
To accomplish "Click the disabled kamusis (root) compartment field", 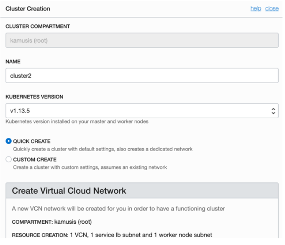I will (x=142, y=40).
